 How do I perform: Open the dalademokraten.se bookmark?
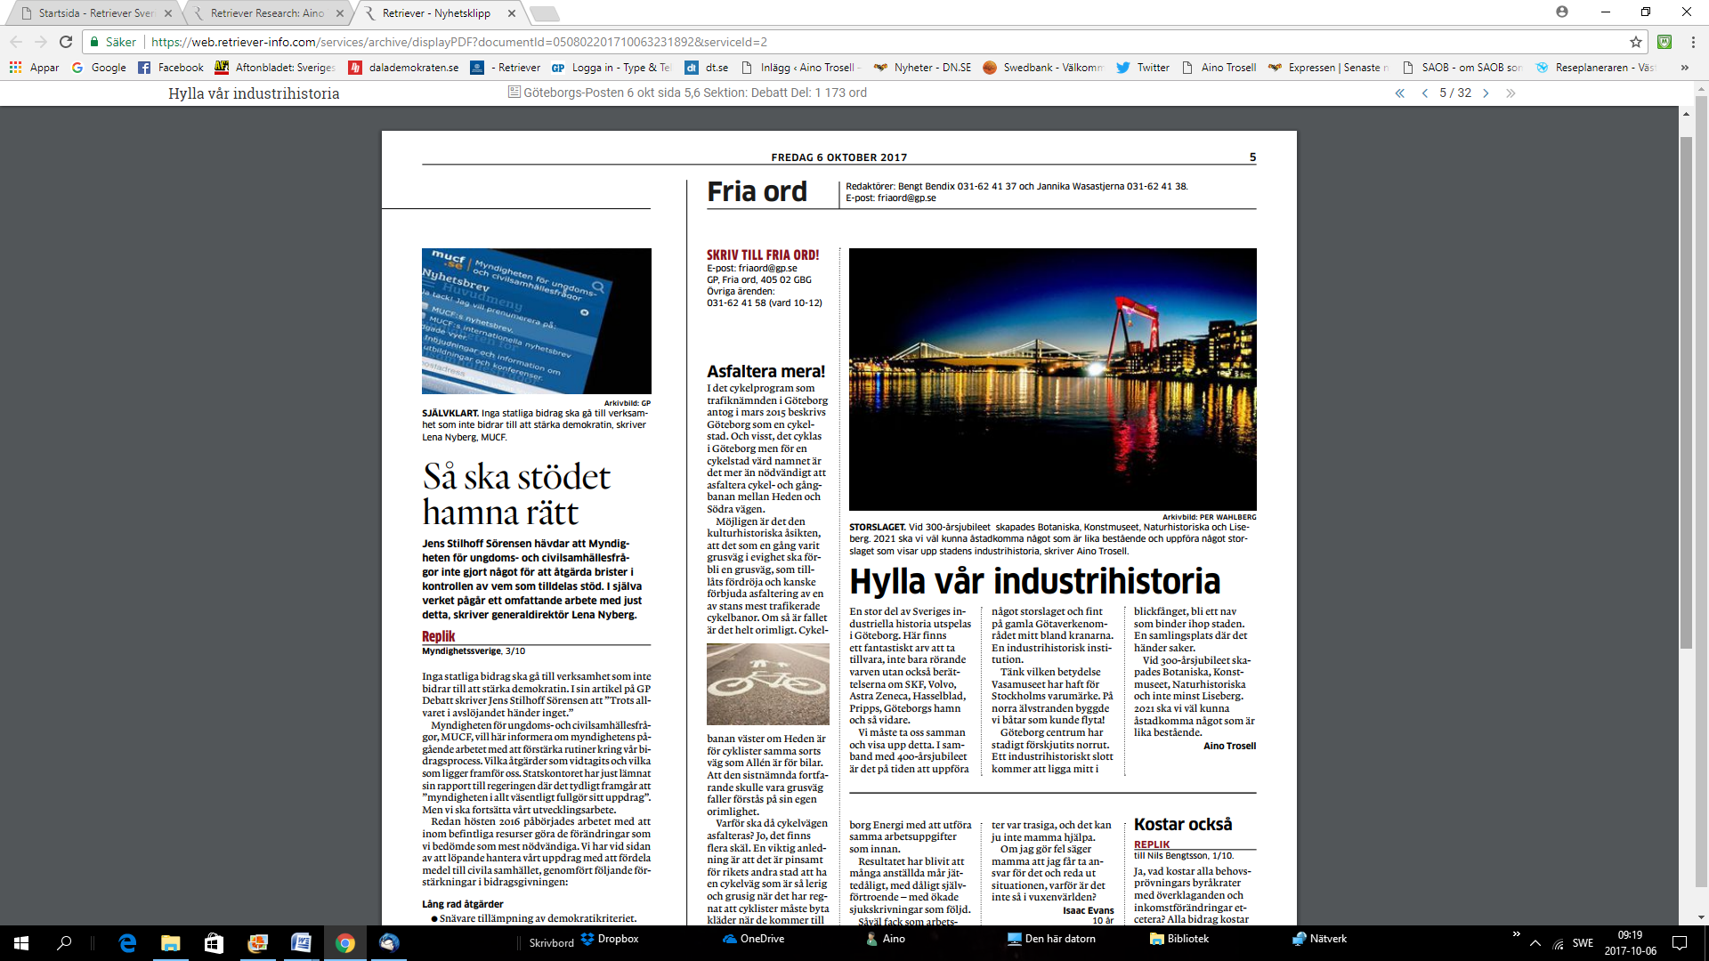click(x=404, y=68)
